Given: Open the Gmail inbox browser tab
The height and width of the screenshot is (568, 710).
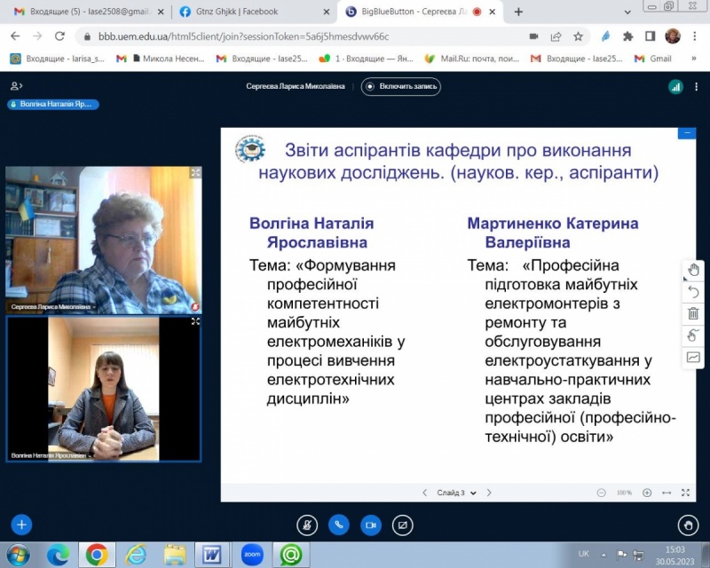Looking at the screenshot, I should click(x=80, y=12).
